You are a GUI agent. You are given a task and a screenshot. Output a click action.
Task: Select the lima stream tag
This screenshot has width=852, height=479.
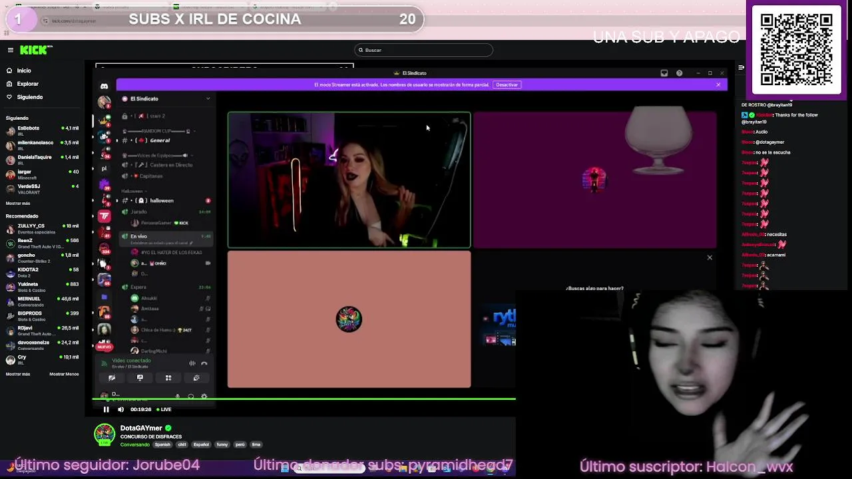pos(256,444)
